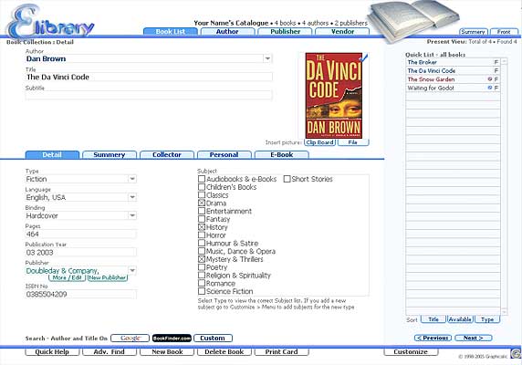
Task: Open the Customize button
Action: [x=411, y=351]
